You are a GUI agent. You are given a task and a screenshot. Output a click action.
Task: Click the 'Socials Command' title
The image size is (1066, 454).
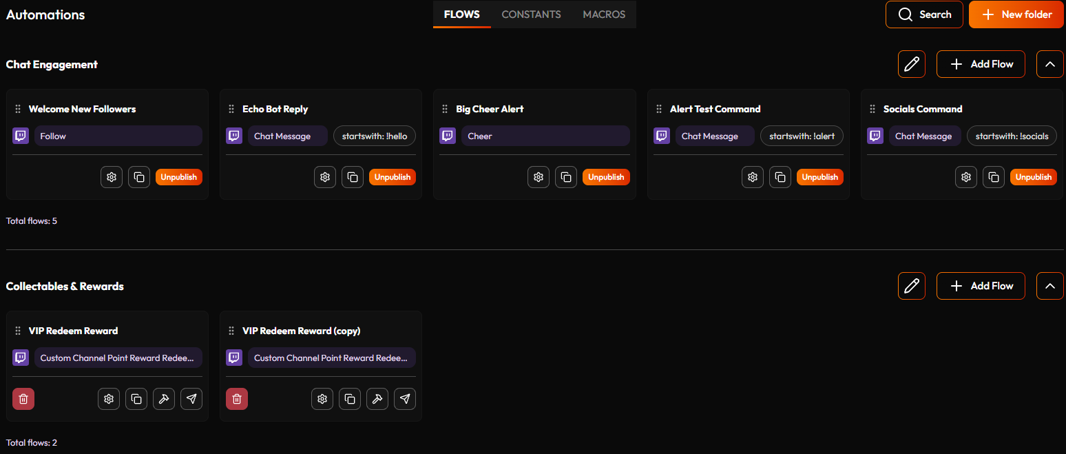point(923,109)
